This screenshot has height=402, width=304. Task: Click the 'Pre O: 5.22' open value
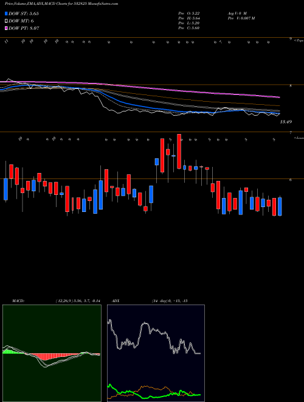[x=189, y=13]
